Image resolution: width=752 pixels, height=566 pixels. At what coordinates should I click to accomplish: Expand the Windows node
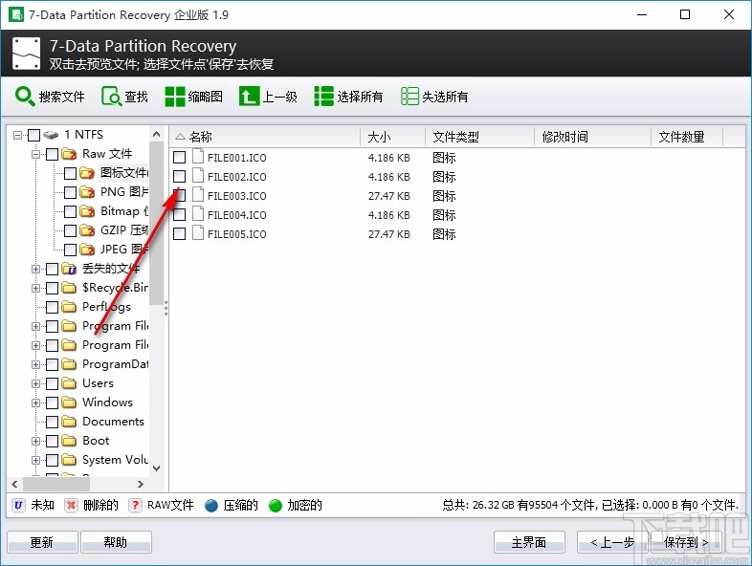coord(35,403)
